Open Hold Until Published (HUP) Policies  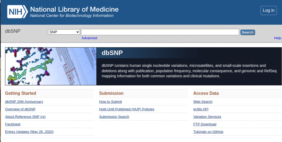(127, 109)
